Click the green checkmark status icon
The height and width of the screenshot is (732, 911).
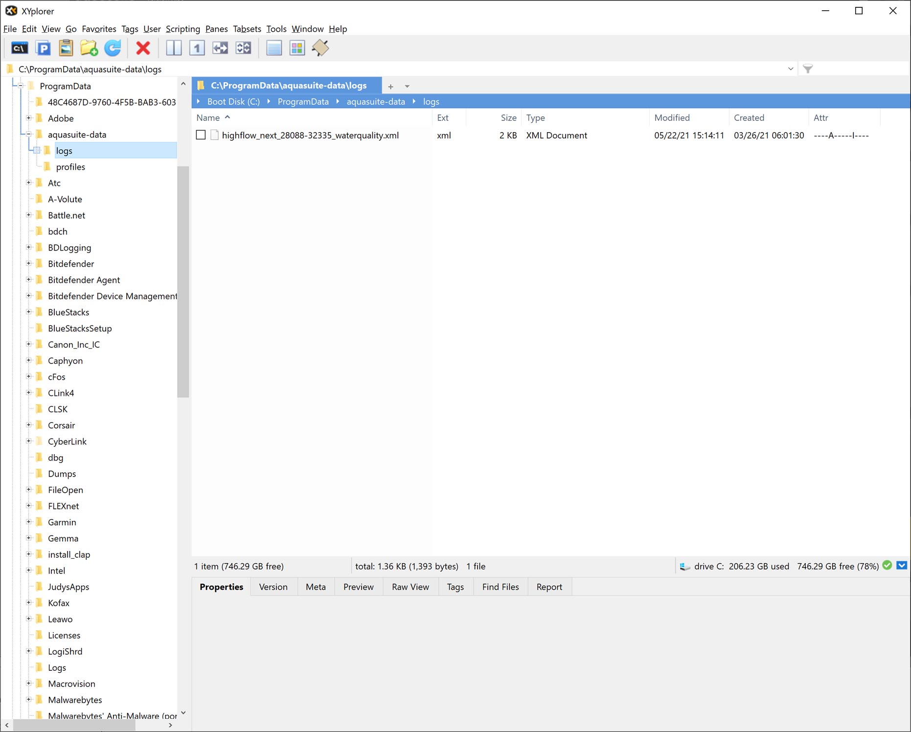point(887,566)
